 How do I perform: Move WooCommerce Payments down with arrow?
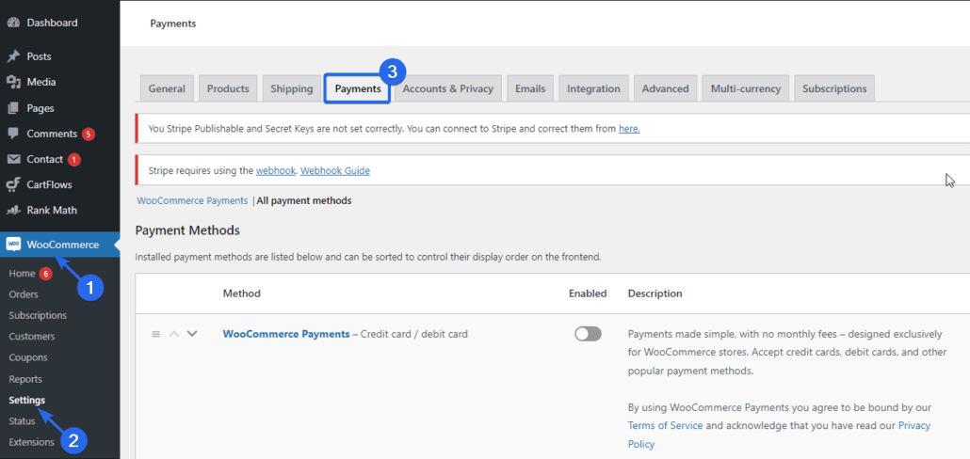192,334
